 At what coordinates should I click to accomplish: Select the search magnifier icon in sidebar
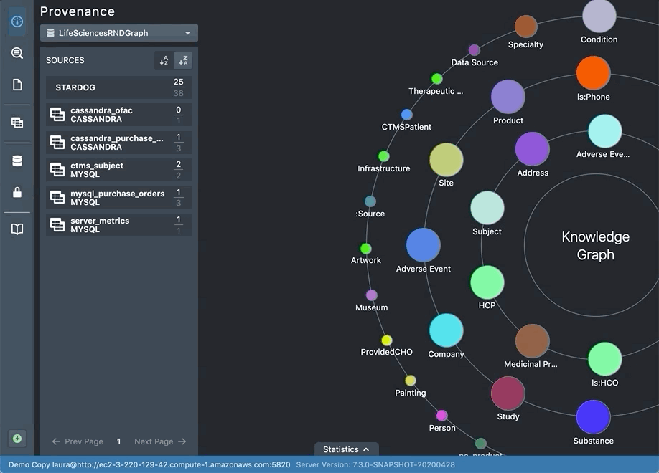coord(17,52)
